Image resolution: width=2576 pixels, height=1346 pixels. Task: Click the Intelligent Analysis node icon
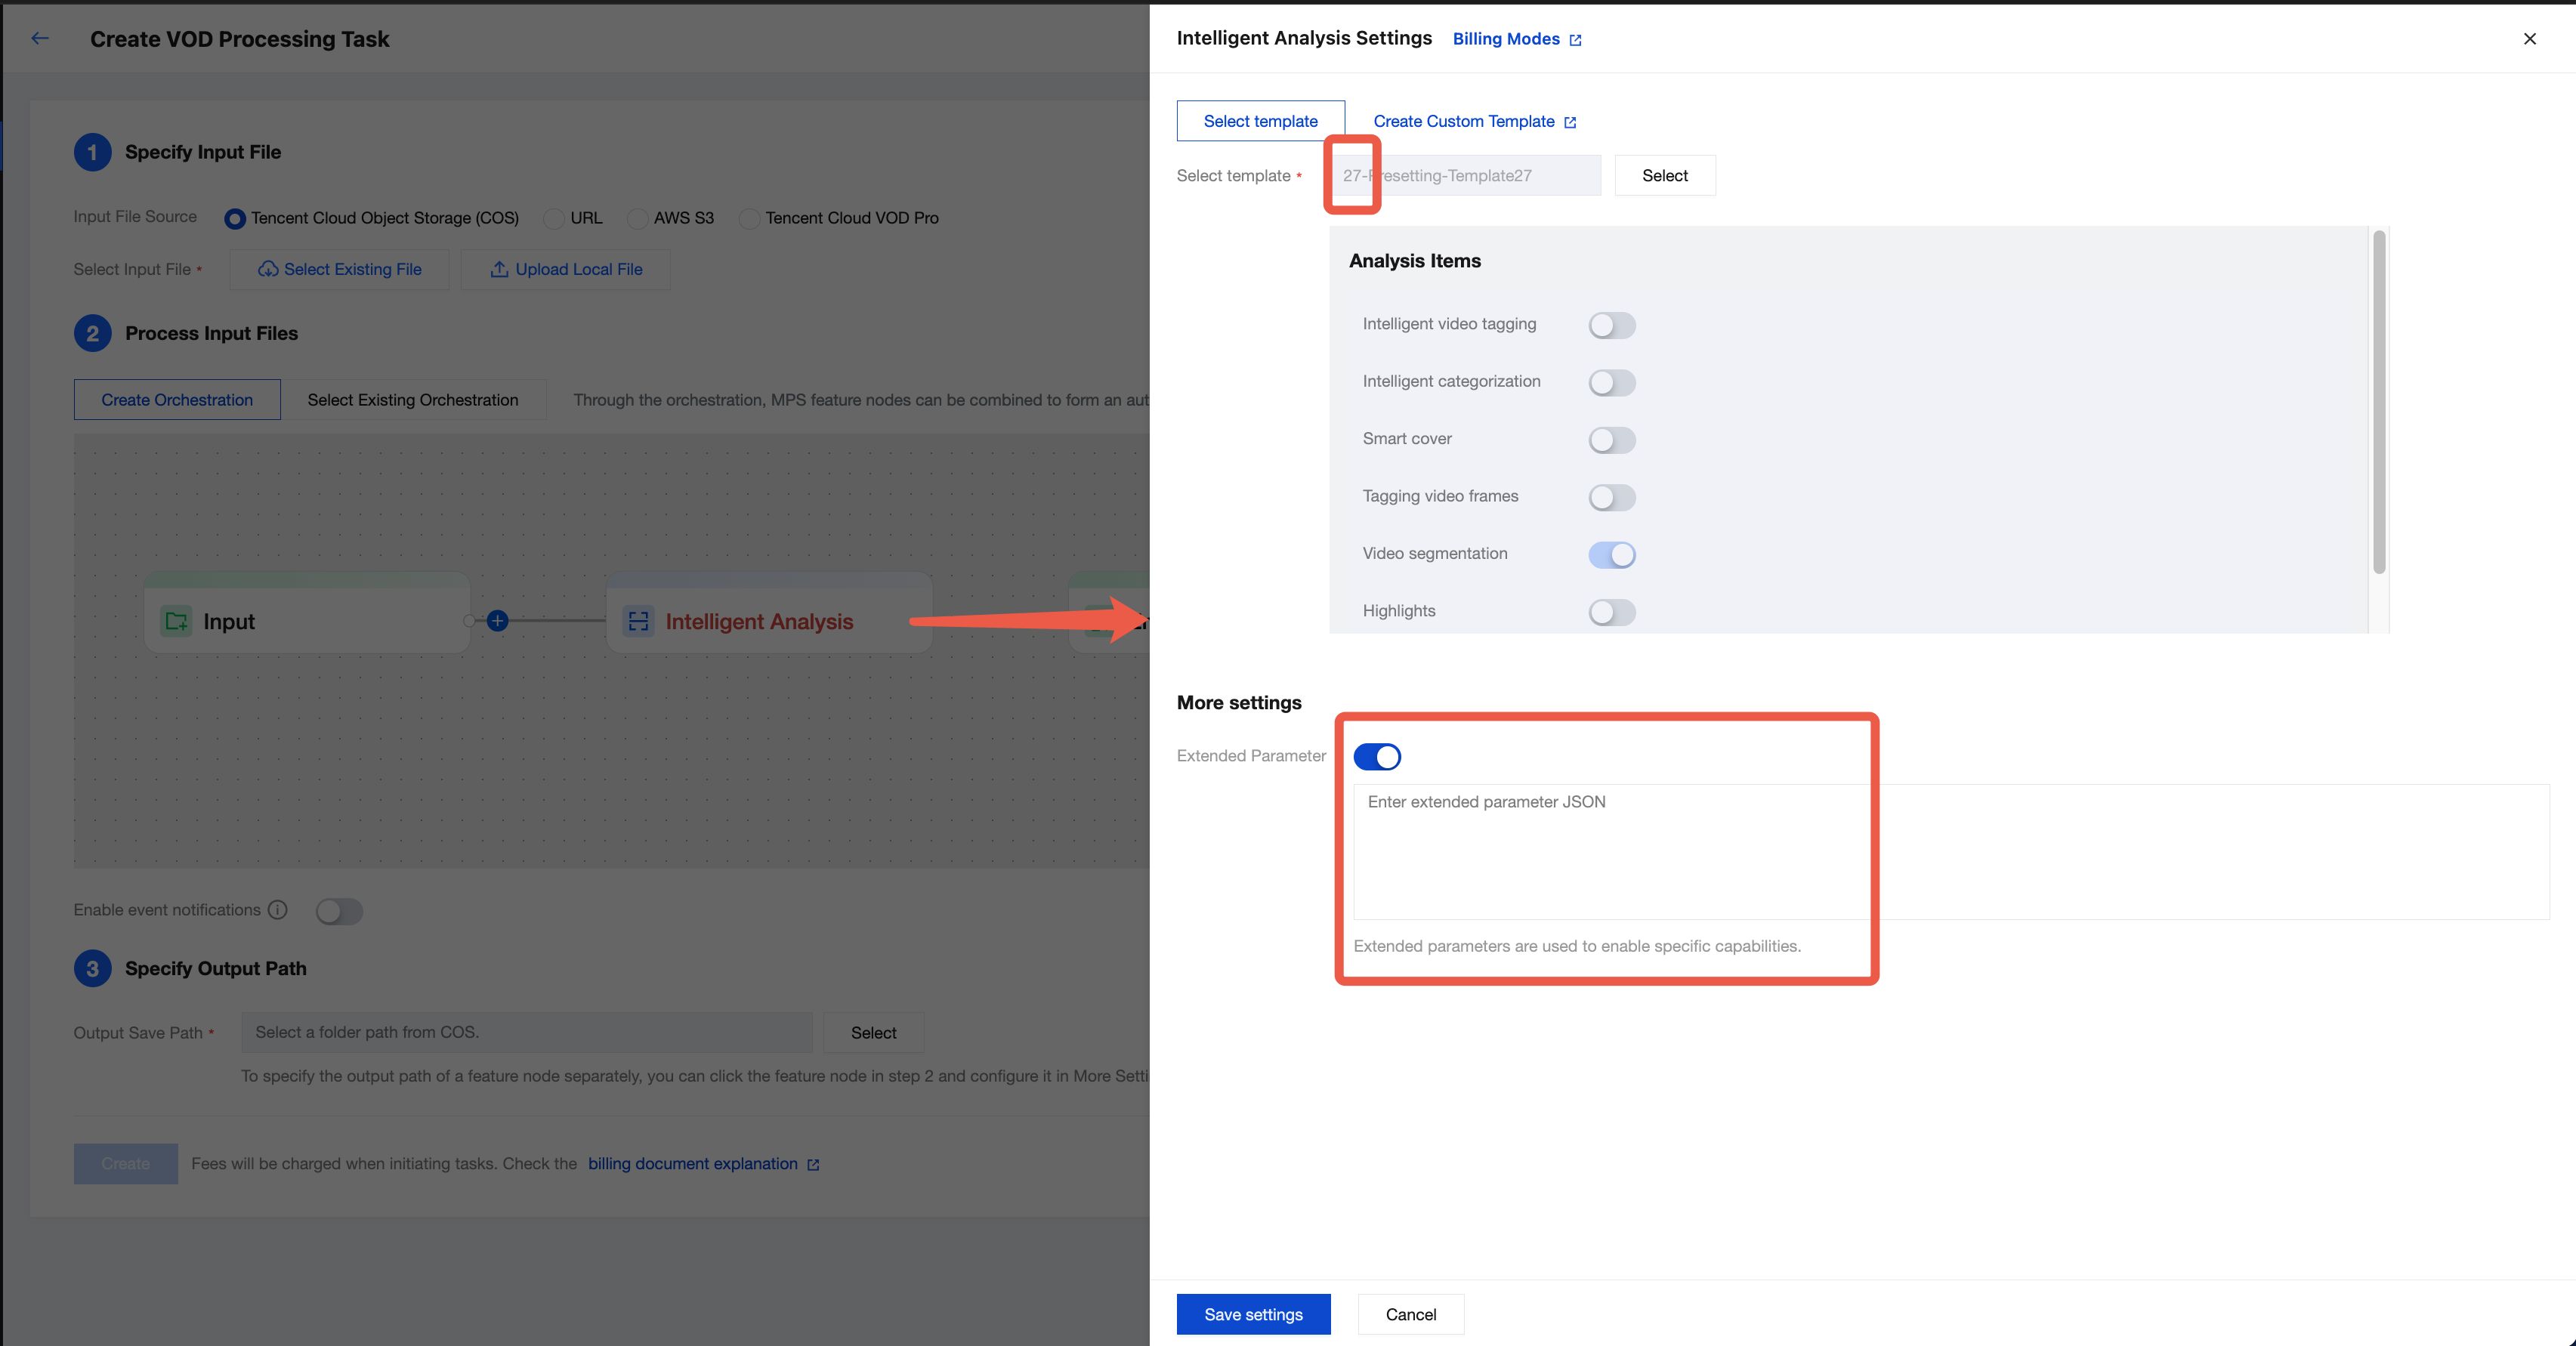tap(638, 621)
